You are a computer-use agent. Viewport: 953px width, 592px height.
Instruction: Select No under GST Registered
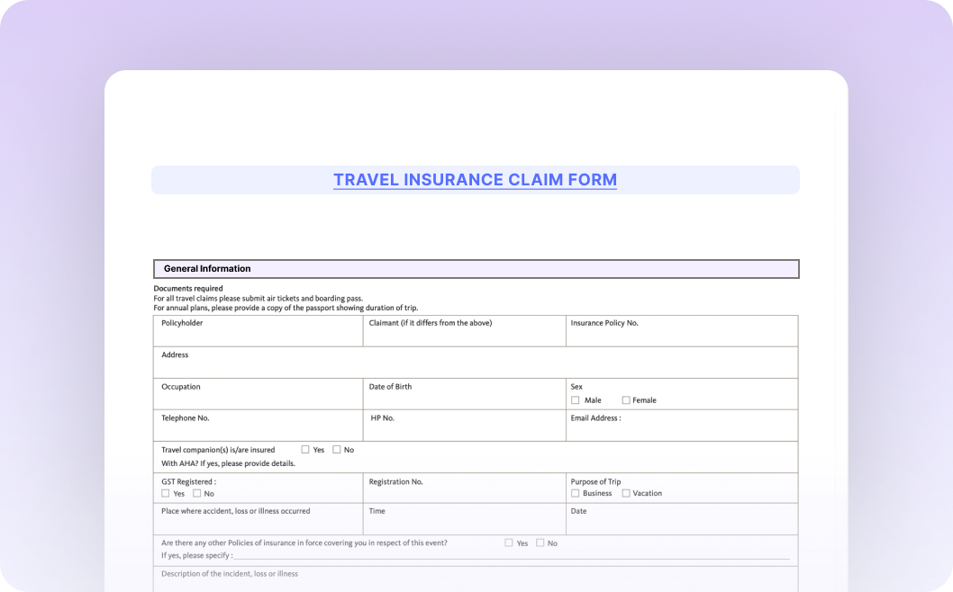(x=197, y=493)
